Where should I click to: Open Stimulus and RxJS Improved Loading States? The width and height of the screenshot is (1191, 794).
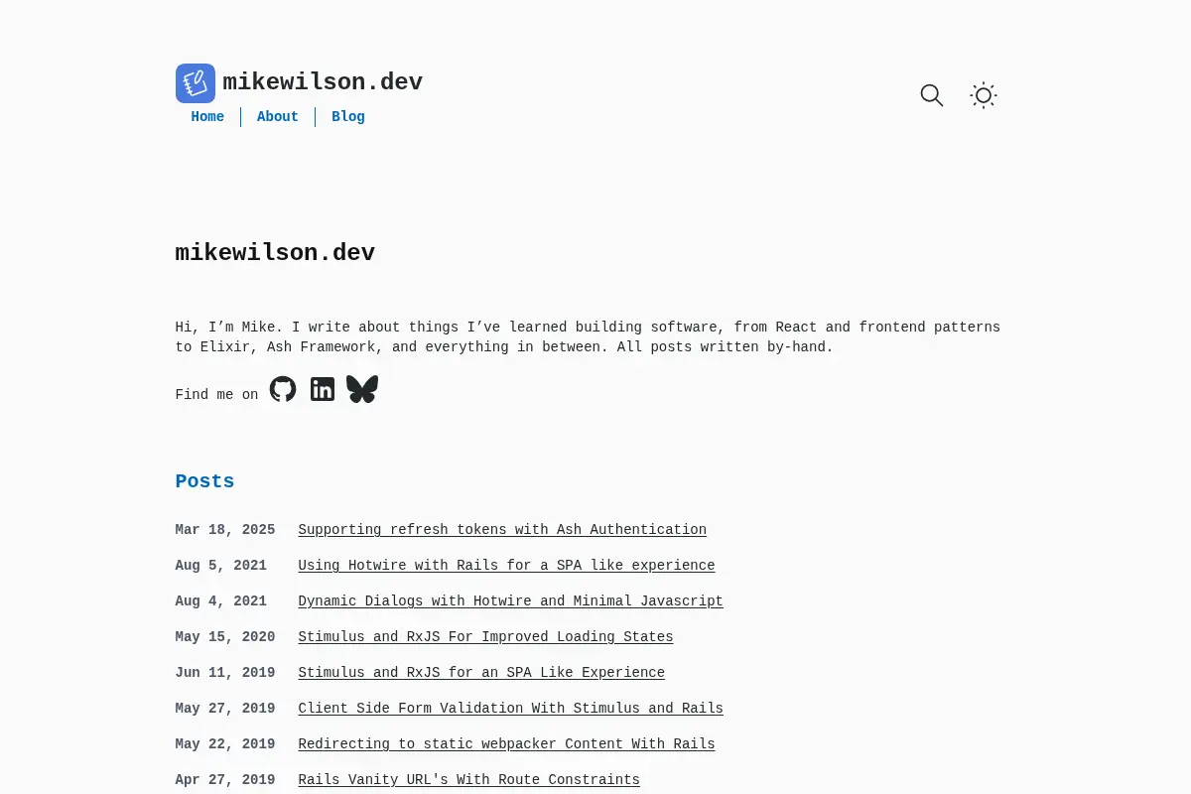coord(485,637)
